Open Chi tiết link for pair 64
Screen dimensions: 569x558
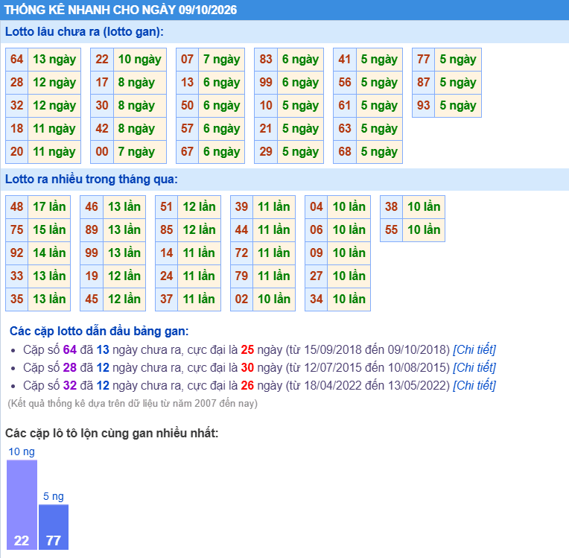tap(474, 349)
